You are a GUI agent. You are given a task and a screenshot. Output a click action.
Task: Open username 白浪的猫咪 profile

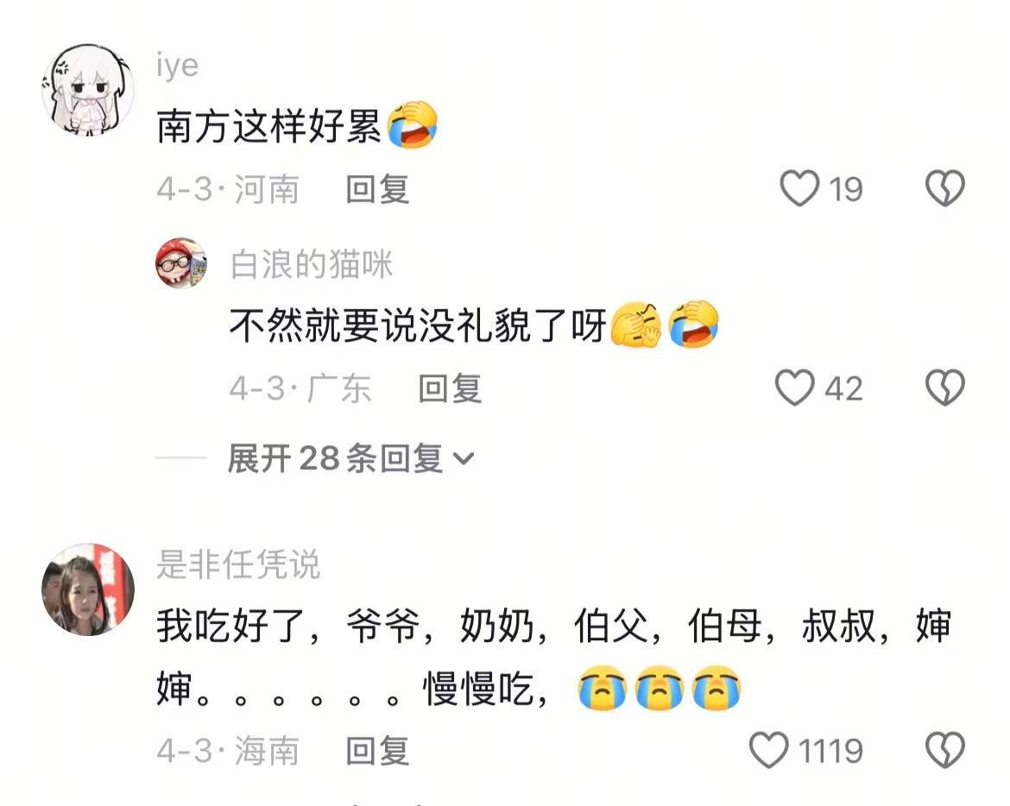(311, 265)
